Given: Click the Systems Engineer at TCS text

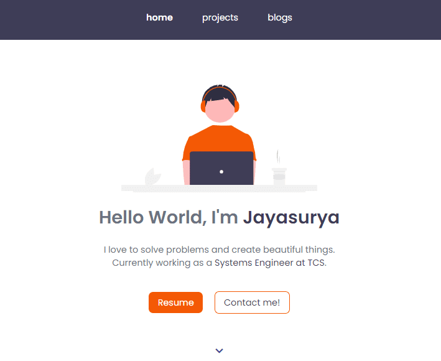Looking at the screenshot, I should (x=270, y=263).
